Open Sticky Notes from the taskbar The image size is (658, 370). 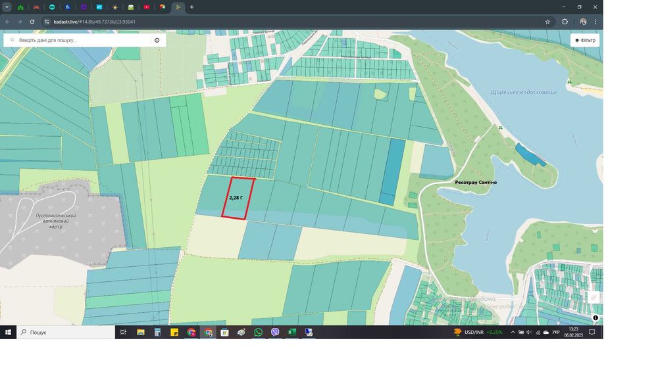point(174,333)
